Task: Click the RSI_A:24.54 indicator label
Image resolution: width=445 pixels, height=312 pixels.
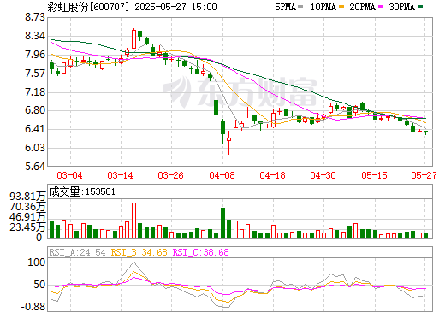Action: coord(77,252)
